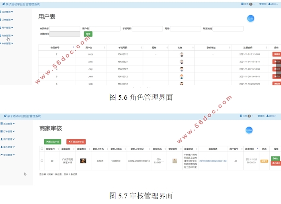281x204 pixels.
Task: Click the red delete button in zeze's row
Action: coord(276,54)
